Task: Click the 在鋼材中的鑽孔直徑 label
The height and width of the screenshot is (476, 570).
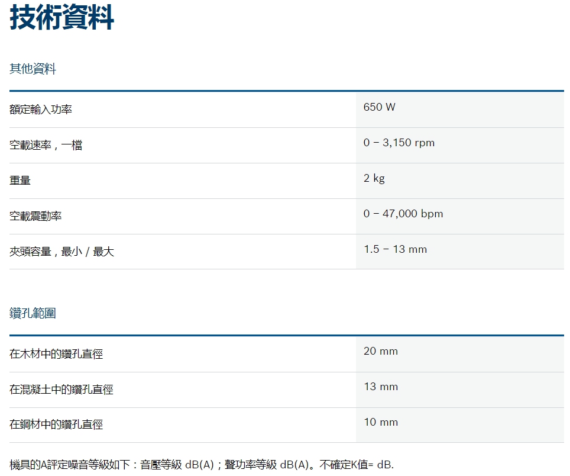Action: (x=56, y=424)
